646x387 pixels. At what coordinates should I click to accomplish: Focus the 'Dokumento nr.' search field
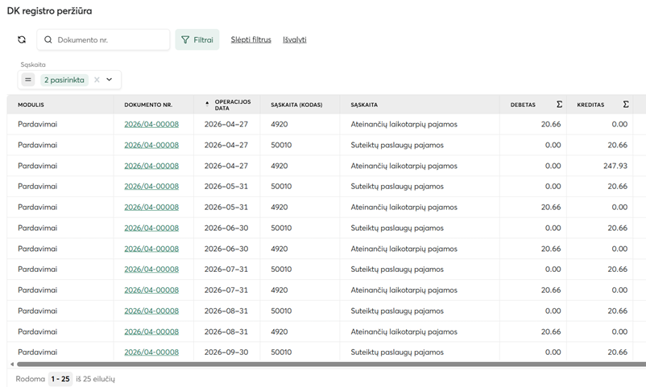click(x=110, y=39)
